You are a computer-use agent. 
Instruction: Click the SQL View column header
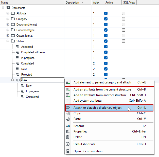129,3
